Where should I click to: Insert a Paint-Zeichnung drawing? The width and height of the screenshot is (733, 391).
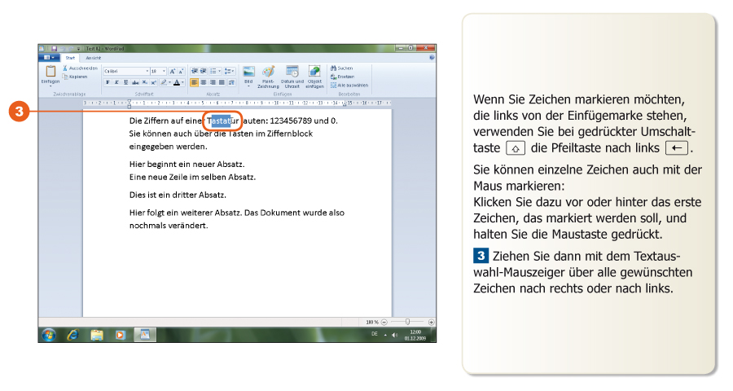pos(268,73)
